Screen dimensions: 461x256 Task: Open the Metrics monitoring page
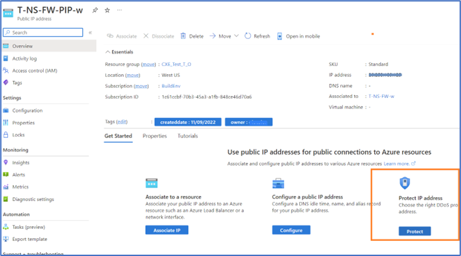[x=21, y=187]
